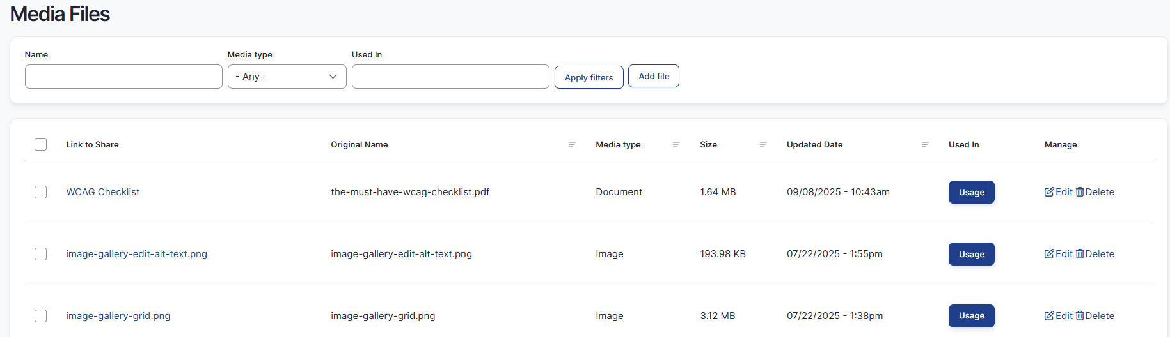Click Delete trash icon for WCAG Checklist
1170x337 pixels.
click(1080, 192)
